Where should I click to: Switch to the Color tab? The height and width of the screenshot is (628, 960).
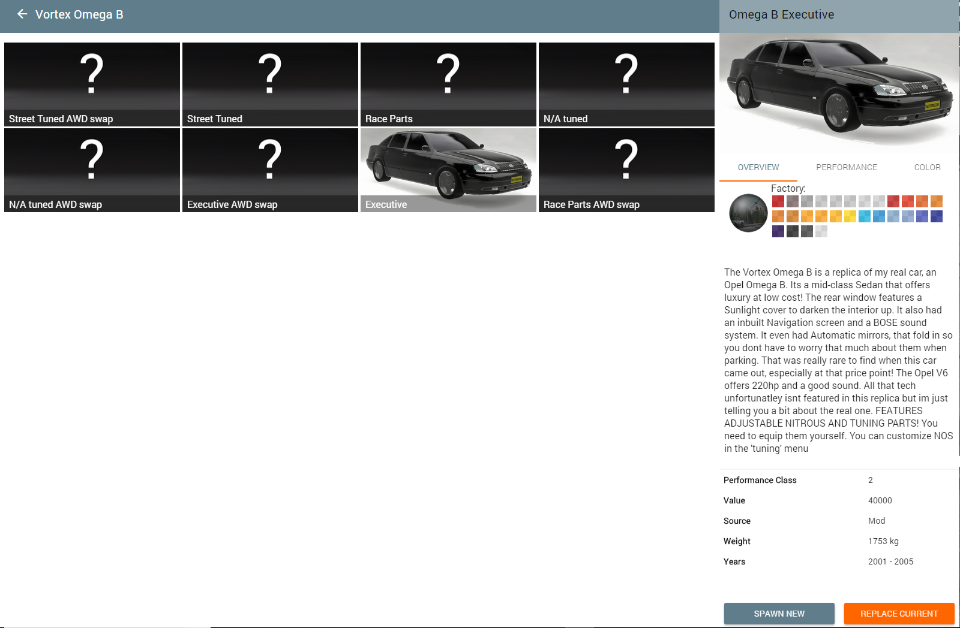pyautogui.click(x=927, y=167)
